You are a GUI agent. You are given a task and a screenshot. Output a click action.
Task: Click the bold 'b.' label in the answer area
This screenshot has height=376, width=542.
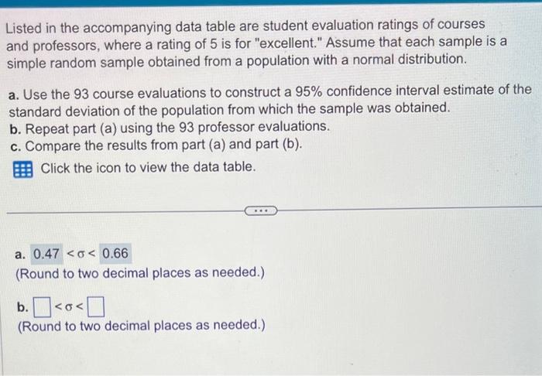[22, 307]
